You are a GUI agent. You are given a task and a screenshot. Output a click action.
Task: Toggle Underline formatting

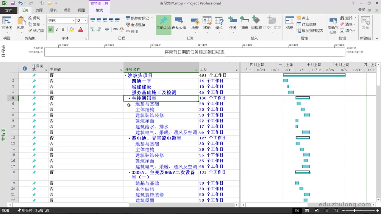click(x=63, y=29)
